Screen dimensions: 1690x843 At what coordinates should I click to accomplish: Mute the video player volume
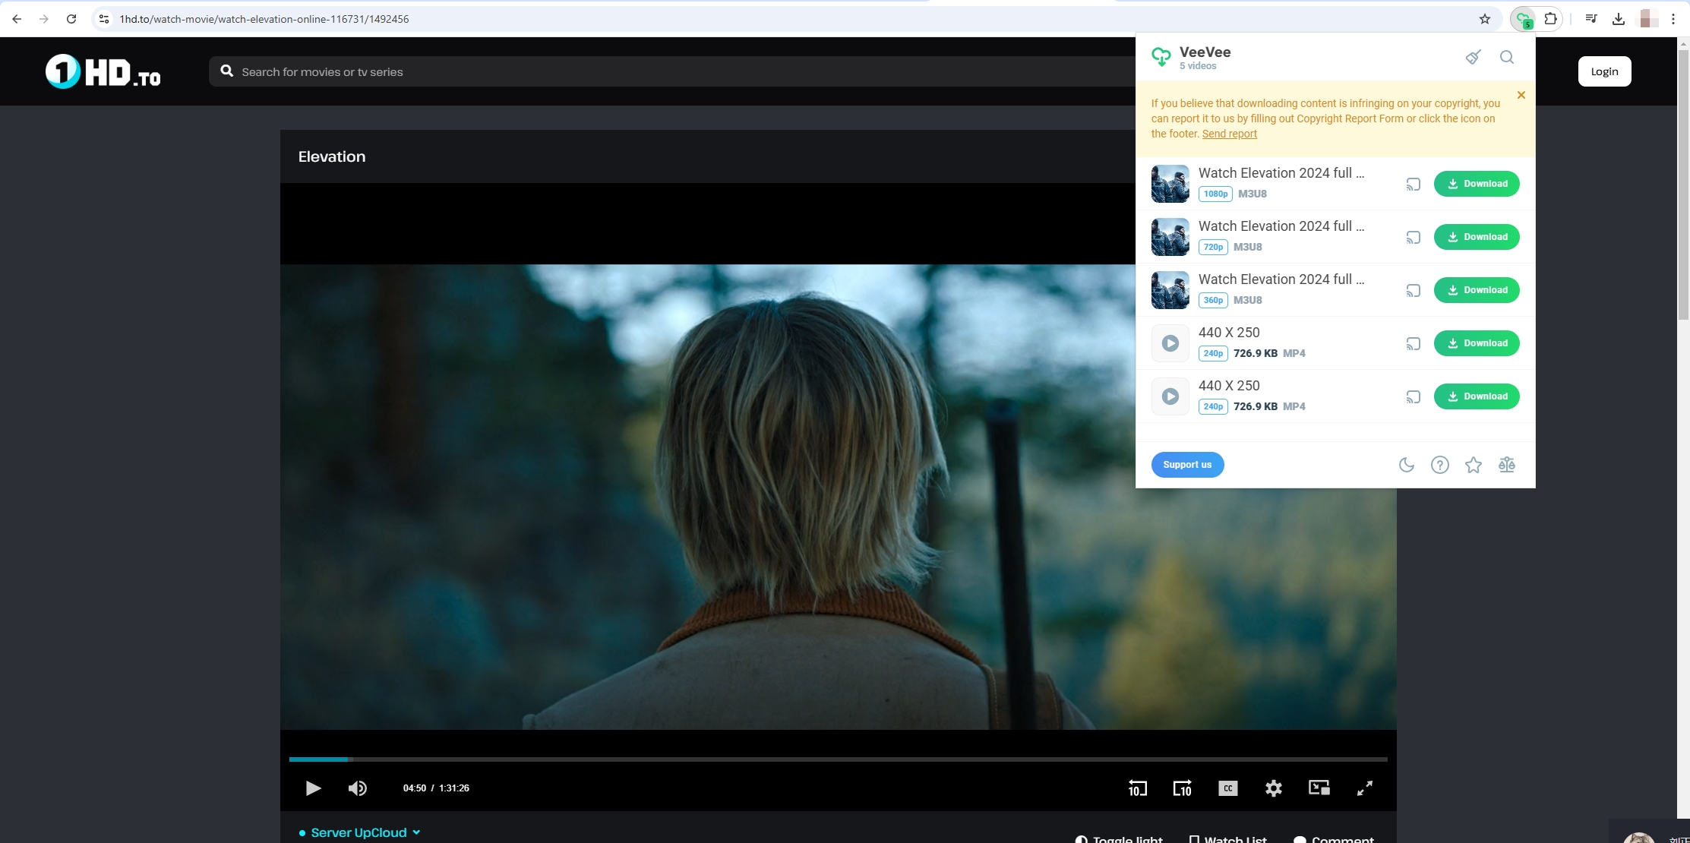click(x=358, y=788)
